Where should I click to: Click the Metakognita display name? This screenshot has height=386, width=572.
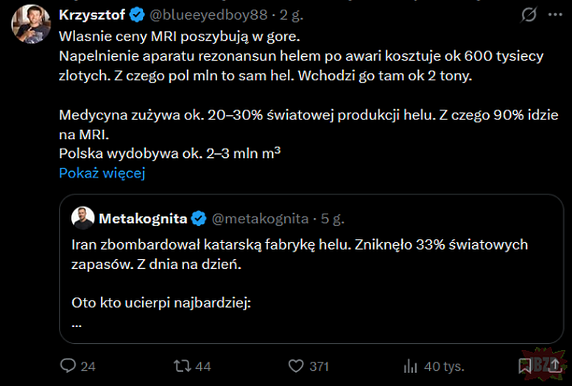pyautogui.click(x=143, y=219)
